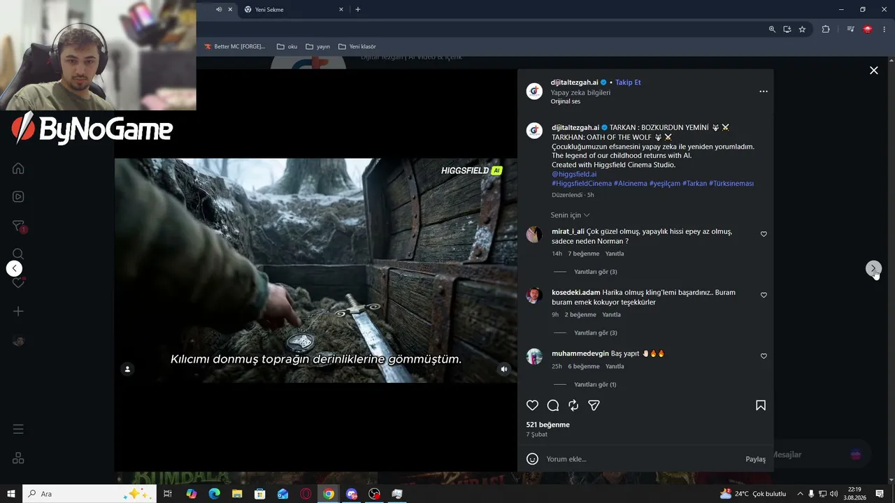
Task: Open the 'Senin için' comment sort dropdown
Action: pos(571,215)
